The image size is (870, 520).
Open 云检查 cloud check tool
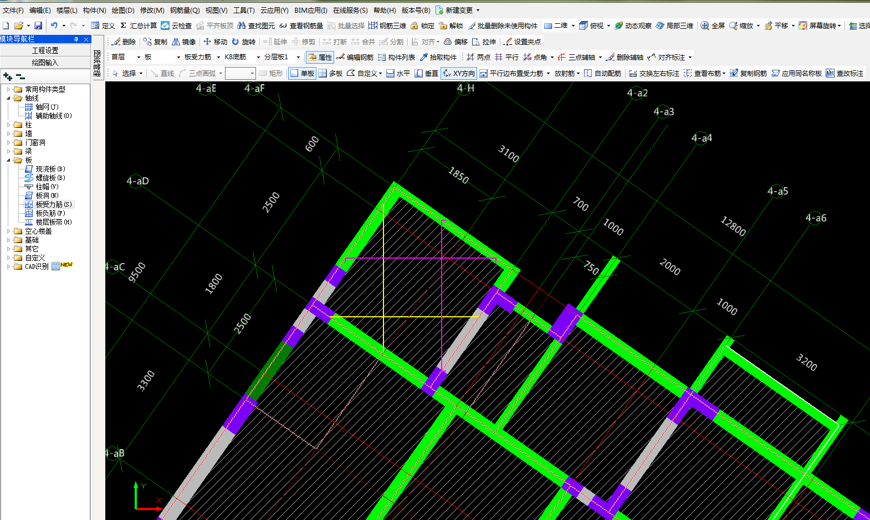(176, 25)
